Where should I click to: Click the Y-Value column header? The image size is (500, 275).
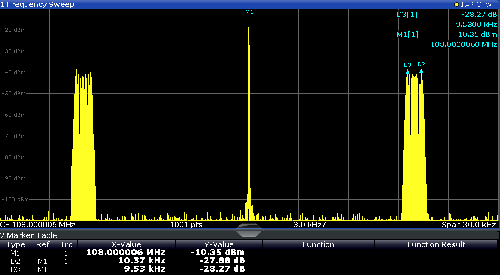219,244
